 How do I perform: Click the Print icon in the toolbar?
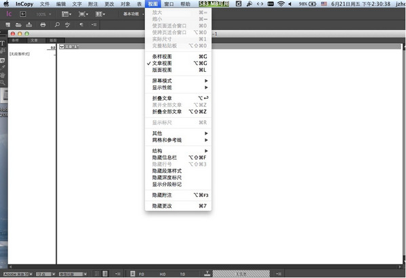43,25
